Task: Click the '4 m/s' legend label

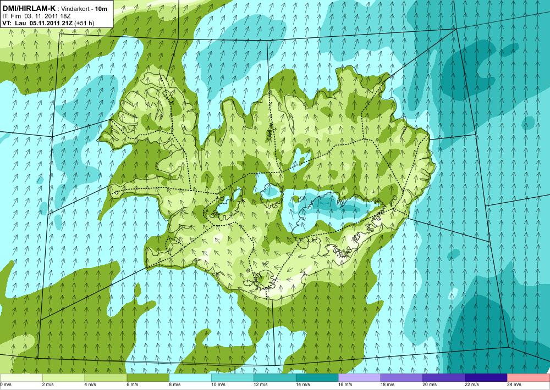Action: [90, 385]
